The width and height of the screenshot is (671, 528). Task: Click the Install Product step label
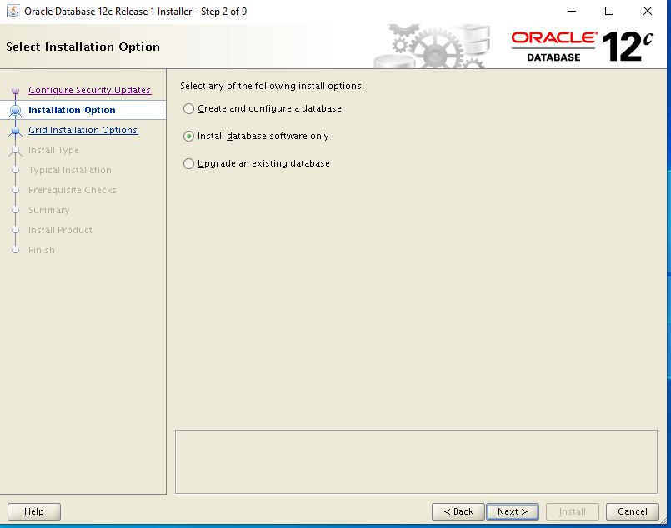pyautogui.click(x=60, y=230)
